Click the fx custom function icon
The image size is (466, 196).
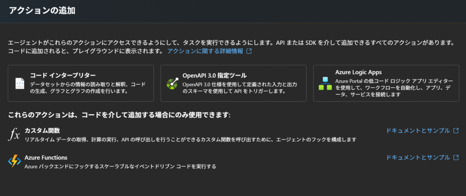point(14,135)
